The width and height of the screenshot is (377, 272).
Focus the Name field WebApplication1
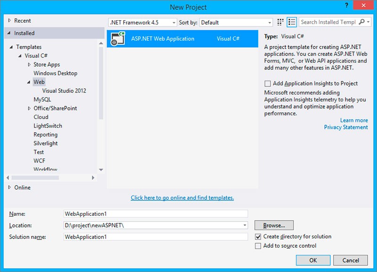(x=156, y=214)
